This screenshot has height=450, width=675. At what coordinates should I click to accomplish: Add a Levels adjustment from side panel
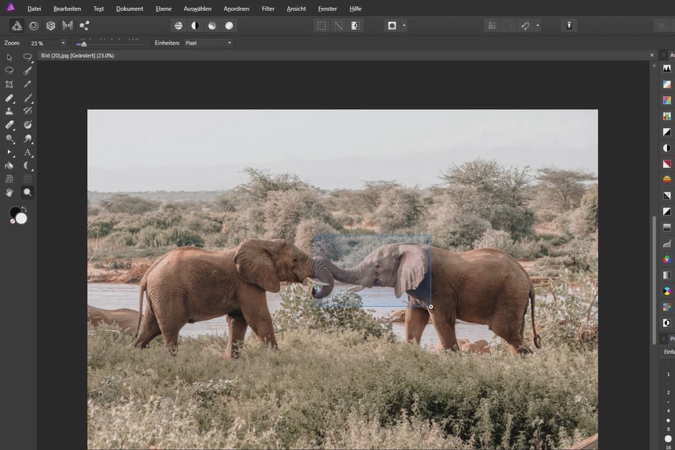[667, 69]
